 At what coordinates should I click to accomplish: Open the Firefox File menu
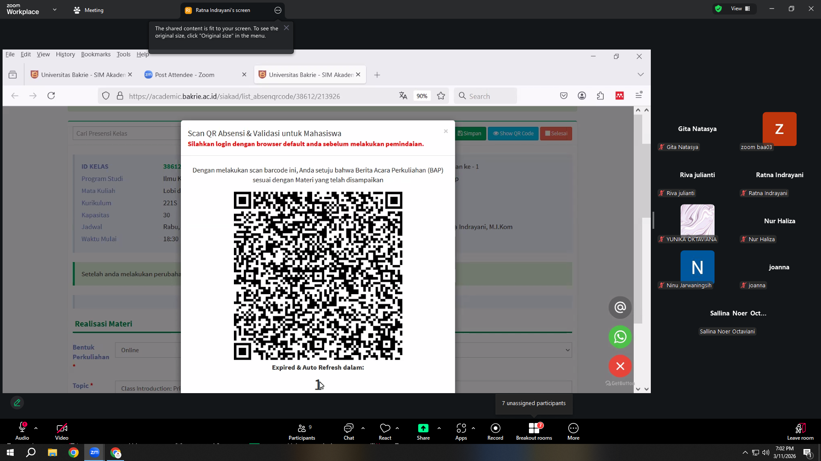(x=10, y=54)
